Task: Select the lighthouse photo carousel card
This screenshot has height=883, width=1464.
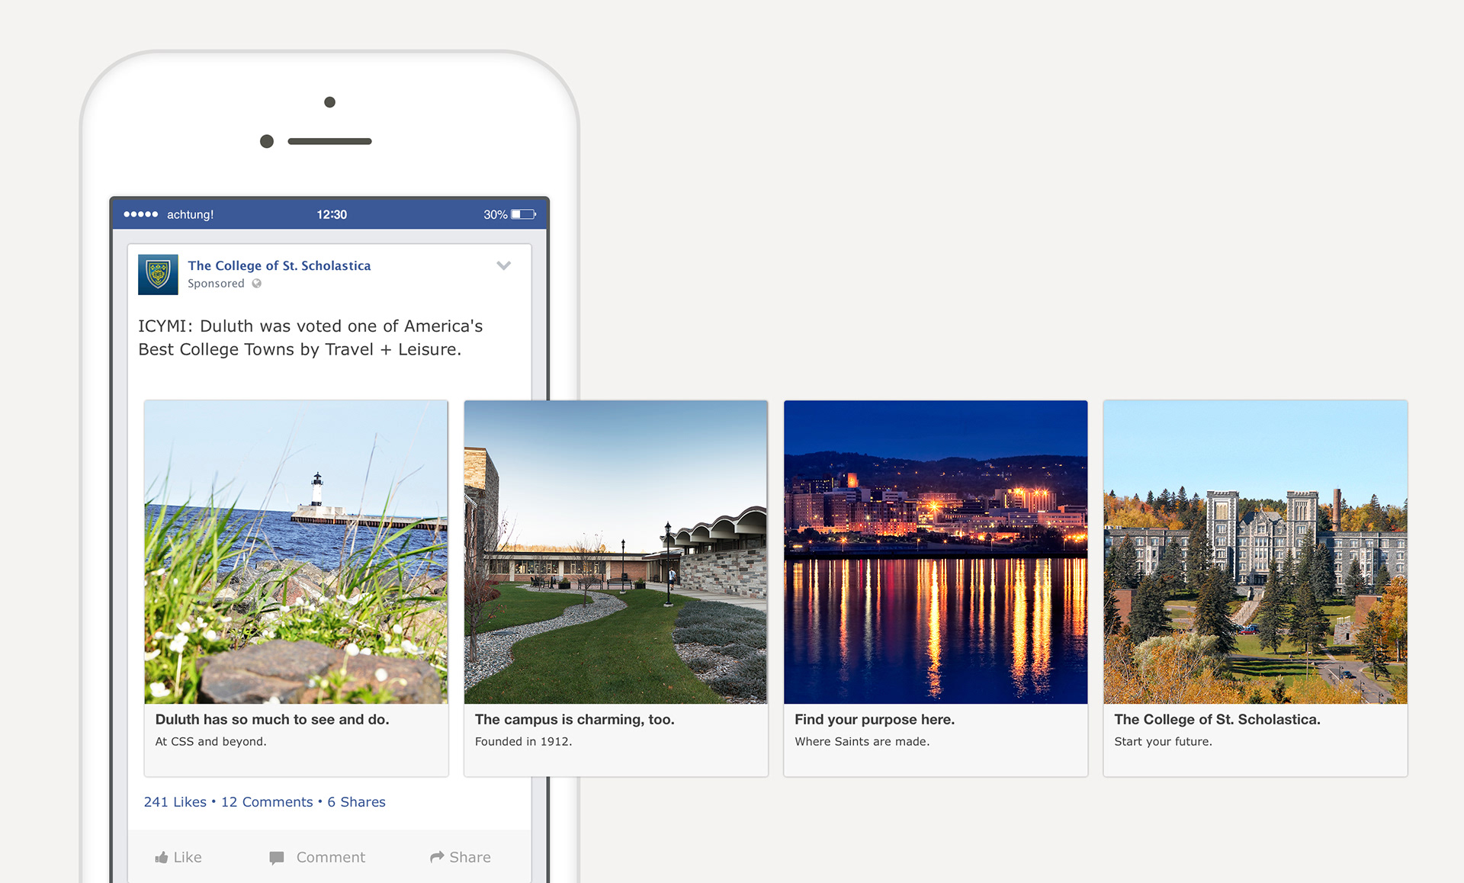Action: pos(296,551)
